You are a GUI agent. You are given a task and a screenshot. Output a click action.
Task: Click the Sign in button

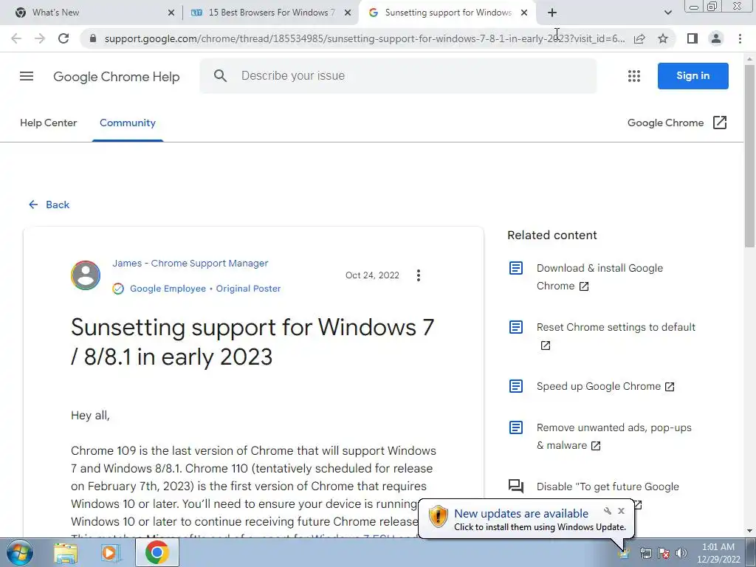(x=693, y=76)
